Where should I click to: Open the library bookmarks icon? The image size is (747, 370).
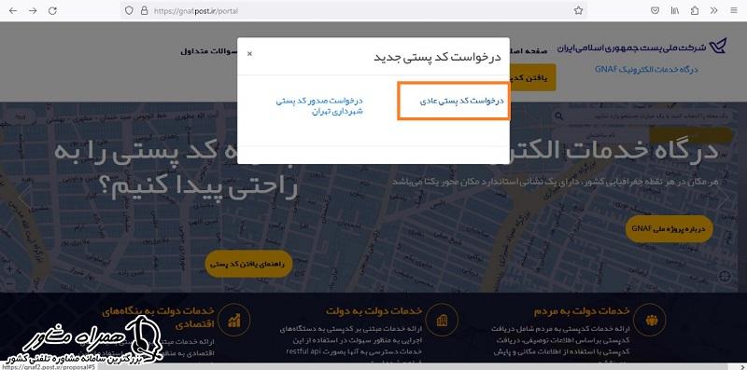(675, 10)
